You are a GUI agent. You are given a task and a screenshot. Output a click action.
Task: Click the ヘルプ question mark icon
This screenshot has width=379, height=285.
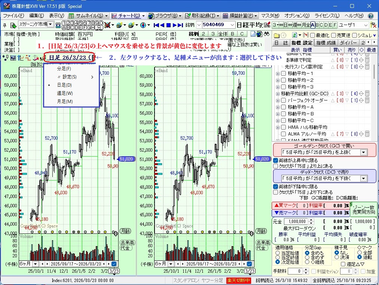pyautogui.click(x=370, y=16)
